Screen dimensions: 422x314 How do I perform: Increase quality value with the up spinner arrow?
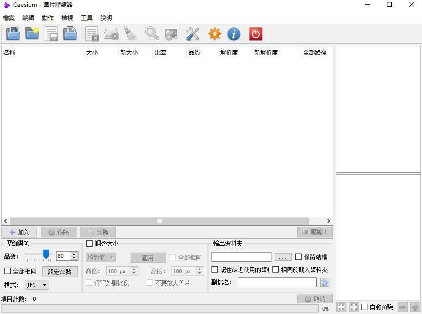pos(74,254)
